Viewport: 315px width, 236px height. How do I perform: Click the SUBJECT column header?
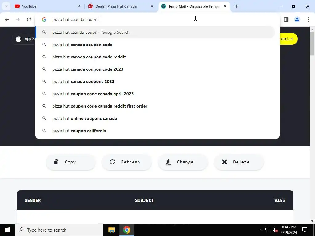tap(144, 200)
